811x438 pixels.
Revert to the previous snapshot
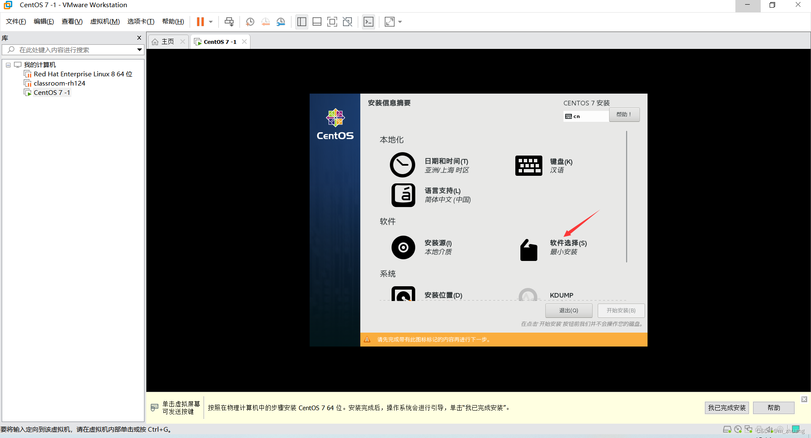[265, 21]
